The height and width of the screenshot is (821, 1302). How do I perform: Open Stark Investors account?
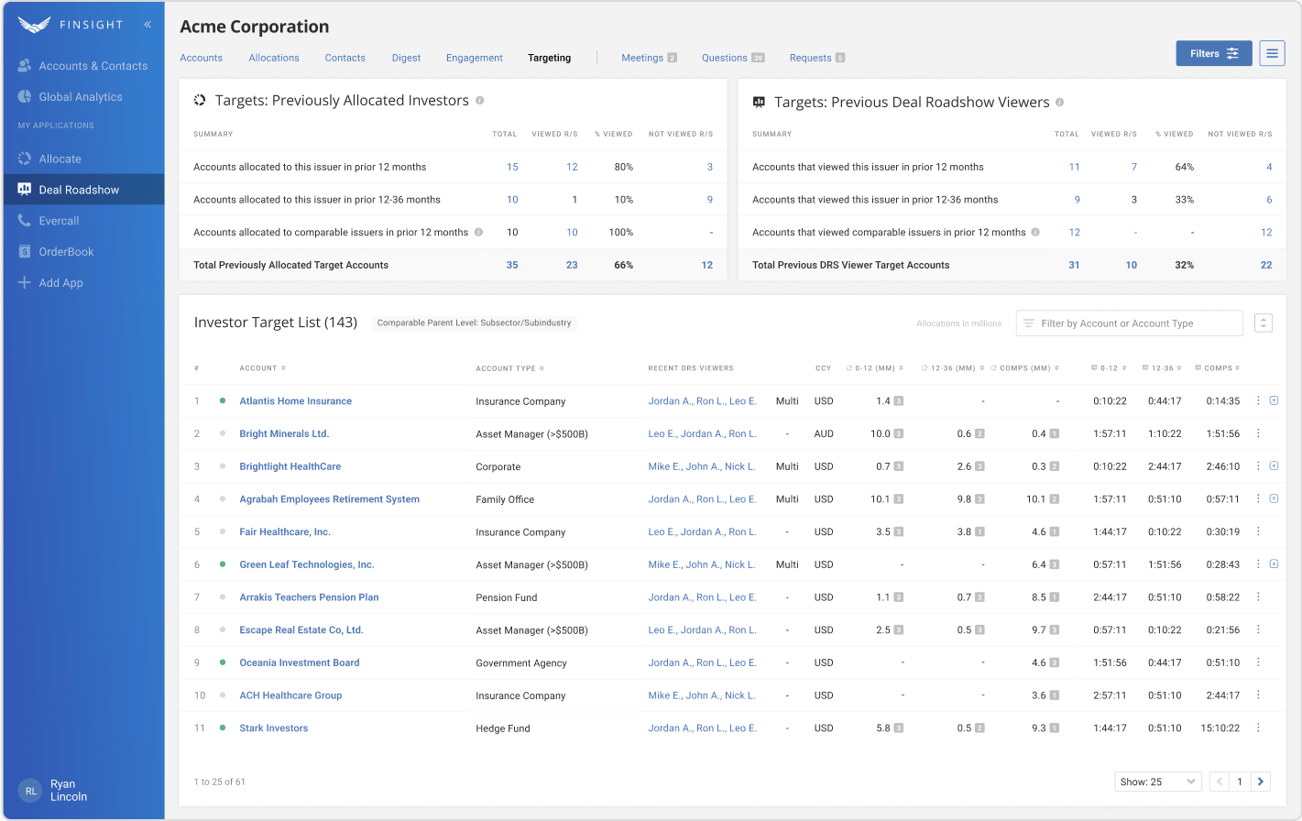(273, 728)
